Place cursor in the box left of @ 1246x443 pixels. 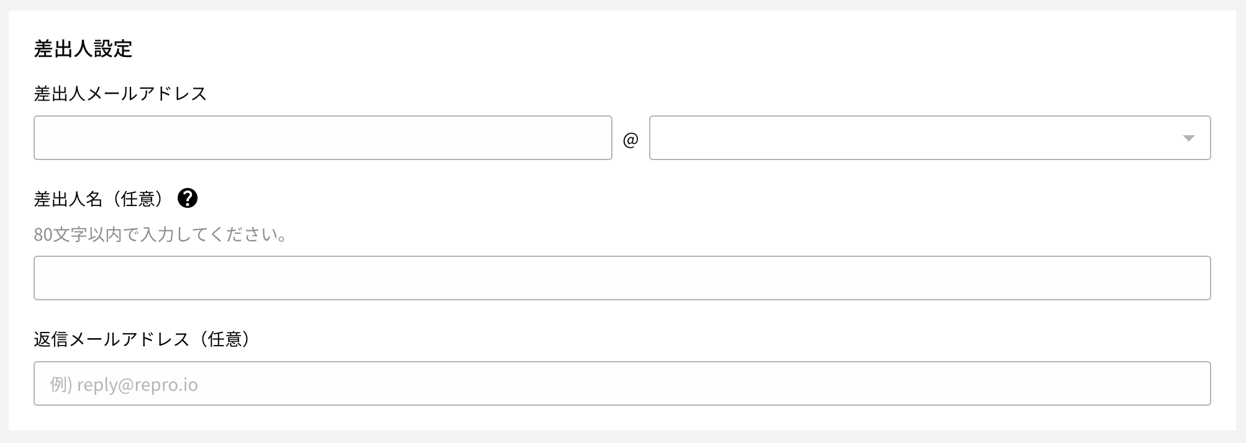[x=323, y=138]
